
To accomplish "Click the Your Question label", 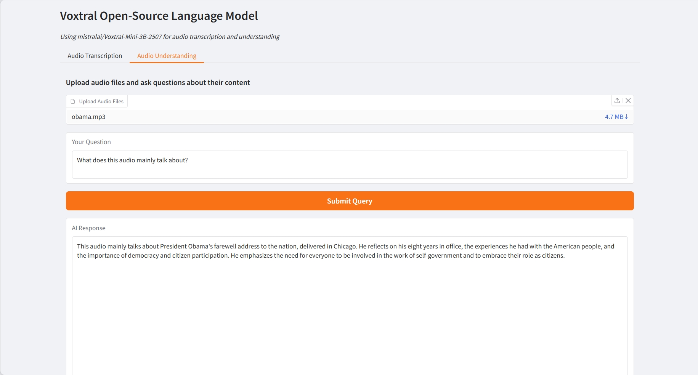I will coord(91,142).
